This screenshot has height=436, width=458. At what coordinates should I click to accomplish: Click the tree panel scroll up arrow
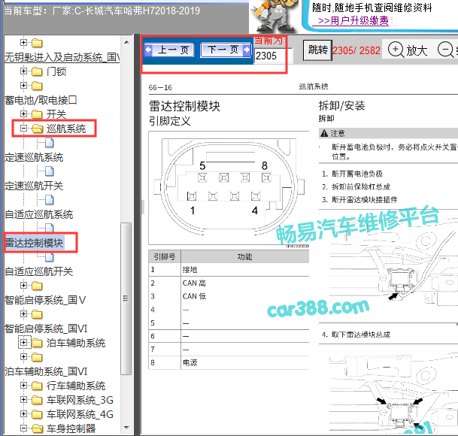pyautogui.click(x=126, y=42)
